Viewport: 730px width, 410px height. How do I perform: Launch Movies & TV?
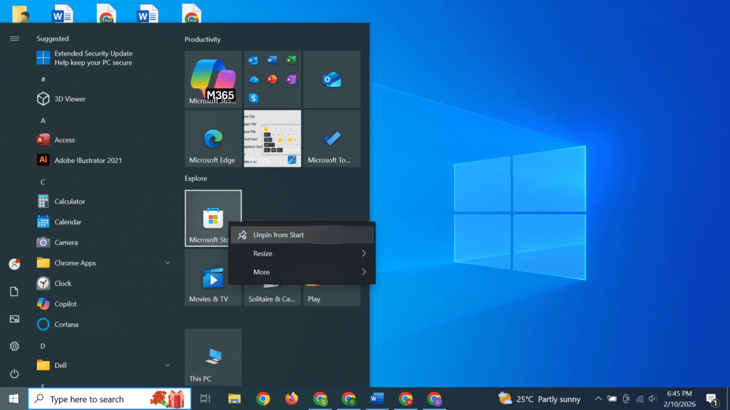pyautogui.click(x=212, y=281)
